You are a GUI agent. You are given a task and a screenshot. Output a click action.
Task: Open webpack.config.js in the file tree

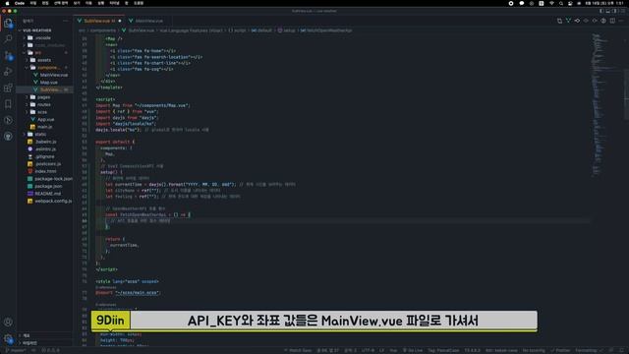(x=44, y=201)
